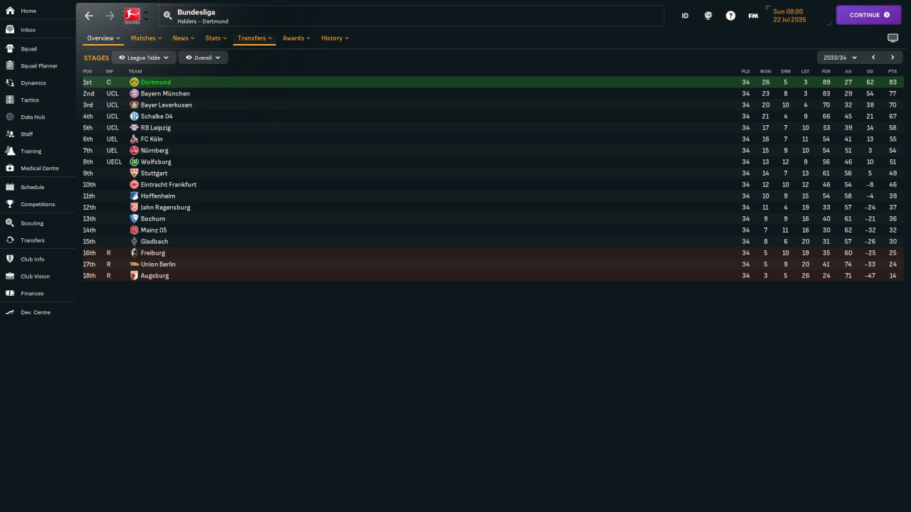Click the ID icon in top bar
This screenshot has height=512, width=911.
(x=685, y=16)
